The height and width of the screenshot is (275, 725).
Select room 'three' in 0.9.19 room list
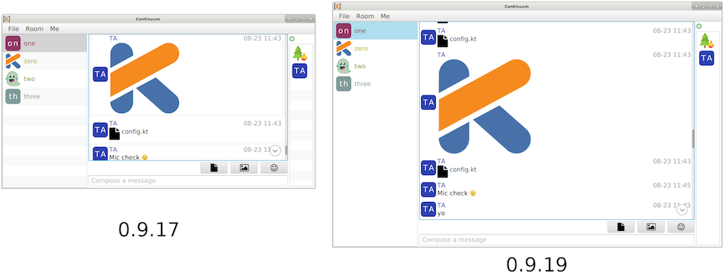click(376, 83)
